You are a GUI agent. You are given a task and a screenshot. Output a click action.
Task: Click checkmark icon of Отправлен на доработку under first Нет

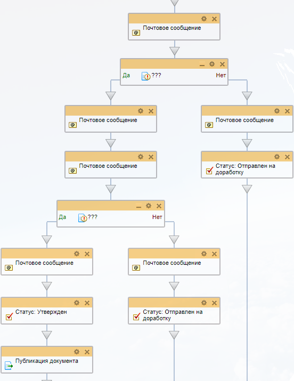(x=210, y=170)
